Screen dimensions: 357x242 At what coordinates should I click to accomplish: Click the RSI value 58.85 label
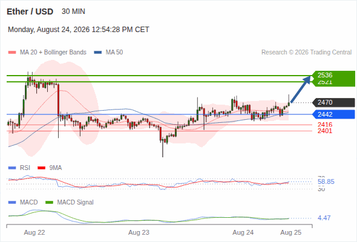click(x=326, y=181)
